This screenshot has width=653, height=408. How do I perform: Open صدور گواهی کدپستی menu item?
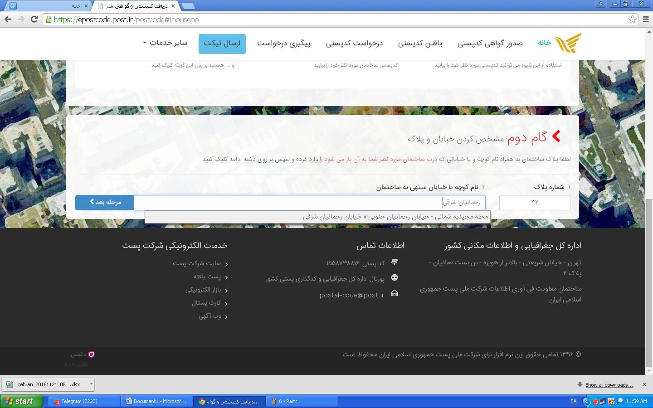pyautogui.click(x=490, y=43)
